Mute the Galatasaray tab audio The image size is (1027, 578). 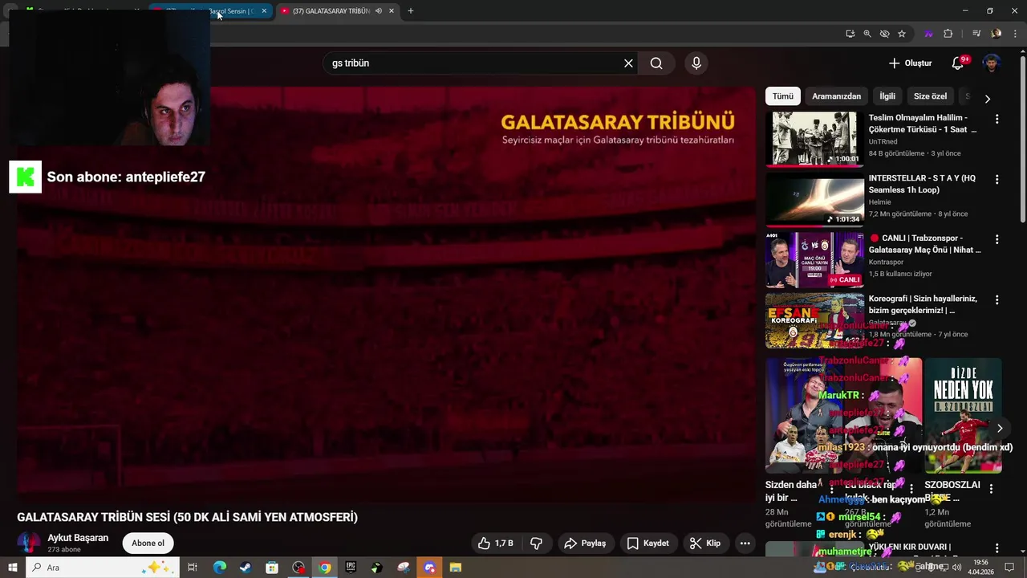[379, 11]
